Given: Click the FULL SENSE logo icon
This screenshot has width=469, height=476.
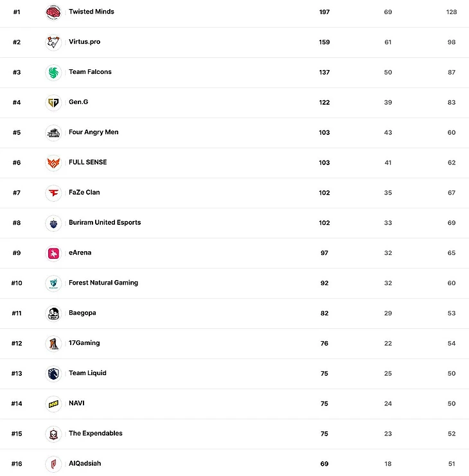Looking at the screenshot, I should click(x=54, y=163).
